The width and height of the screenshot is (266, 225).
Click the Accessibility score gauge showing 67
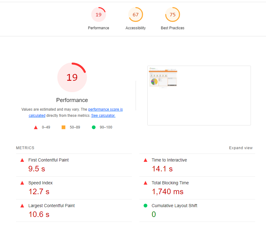pyautogui.click(x=136, y=15)
